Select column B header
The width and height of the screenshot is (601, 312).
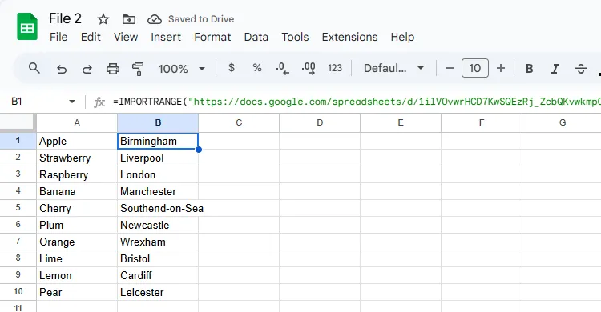point(158,122)
